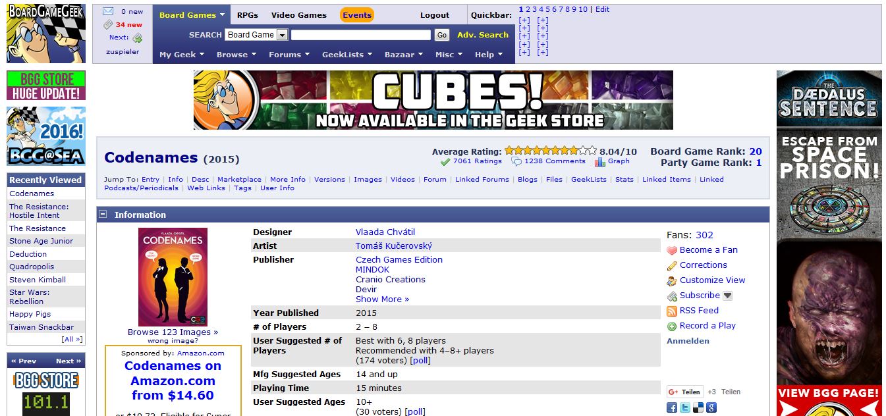
Task: Expand the Forums menu
Action: pos(289,55)
